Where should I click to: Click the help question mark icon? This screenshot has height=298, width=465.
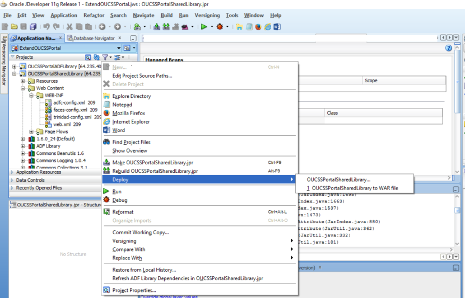[449, 48]
